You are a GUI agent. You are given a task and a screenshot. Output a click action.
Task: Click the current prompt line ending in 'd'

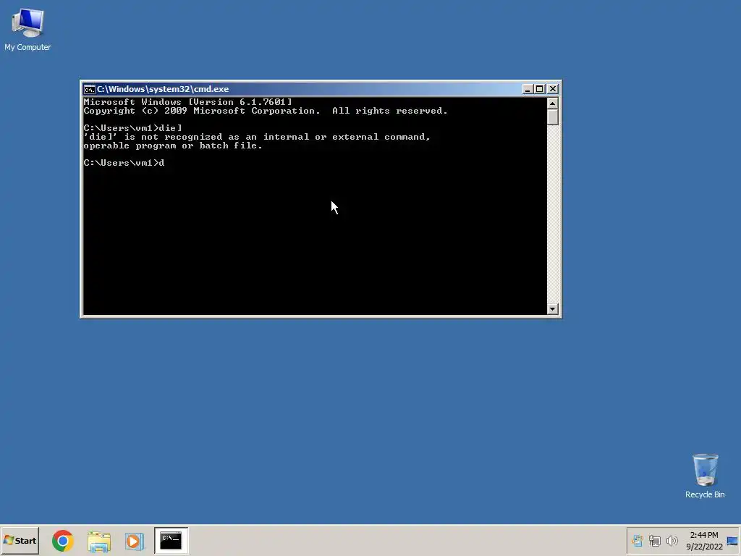coord(124,163)
